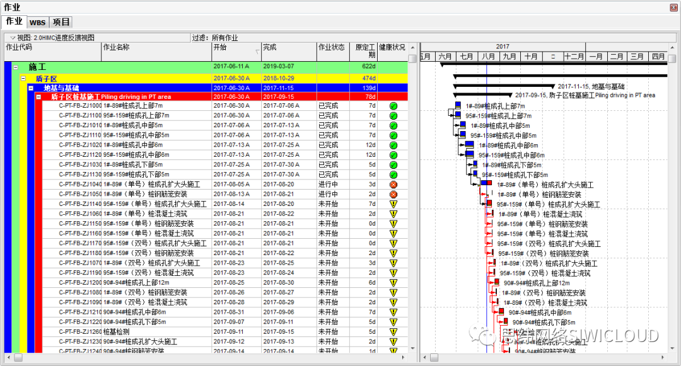Click yellow warning icon for C-PT-FB-ZJ1150
This screenshot has width=681, height=366.
click(393, 224)
